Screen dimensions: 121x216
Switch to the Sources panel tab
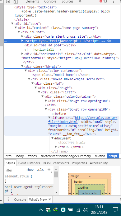[67, 2]
